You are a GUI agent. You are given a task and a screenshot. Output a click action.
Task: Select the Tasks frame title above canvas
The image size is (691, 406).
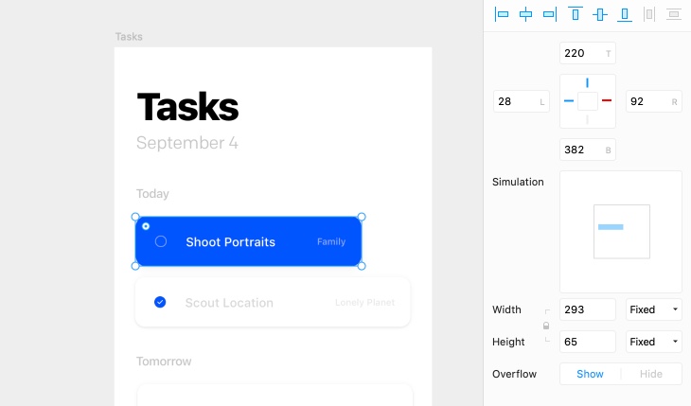coord(129,37)
